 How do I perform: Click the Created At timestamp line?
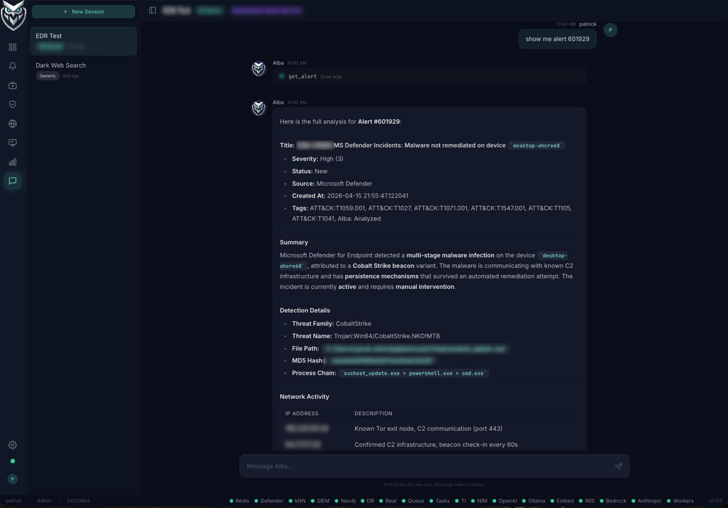pos(350,196)
